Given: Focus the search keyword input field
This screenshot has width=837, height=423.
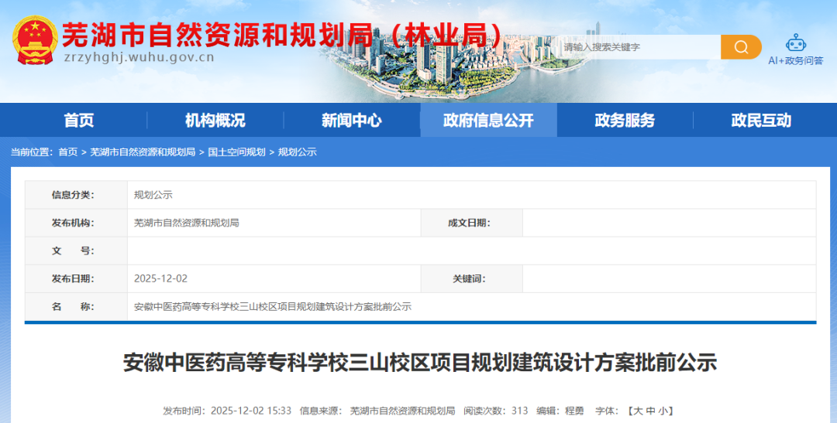Looking at the screenshot, I should click(x=639, y=47).
